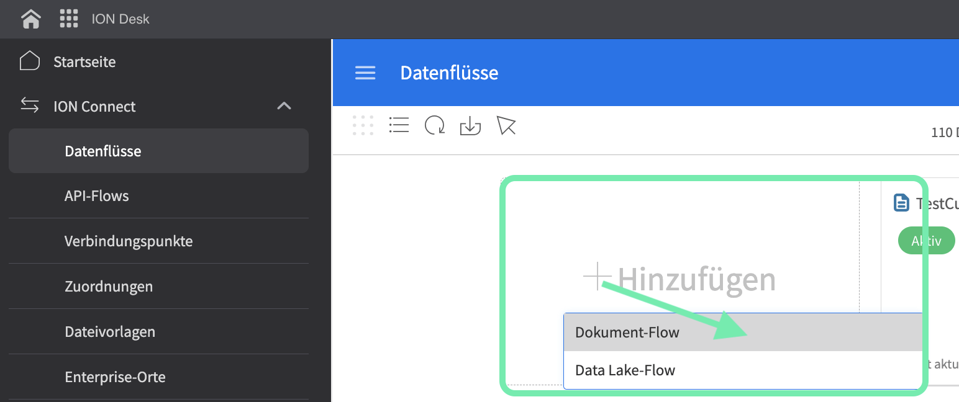The image size is (959, 402).
Task: Click the home icon in top bar
Action: click(30, 19)
